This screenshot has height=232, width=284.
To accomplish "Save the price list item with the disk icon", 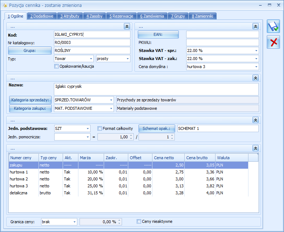I will 273,26.
